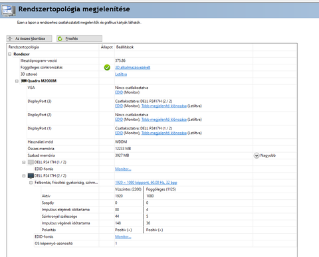
Task: Click the green vertical sync status checkmark
Action: click(x=107, y=67)
